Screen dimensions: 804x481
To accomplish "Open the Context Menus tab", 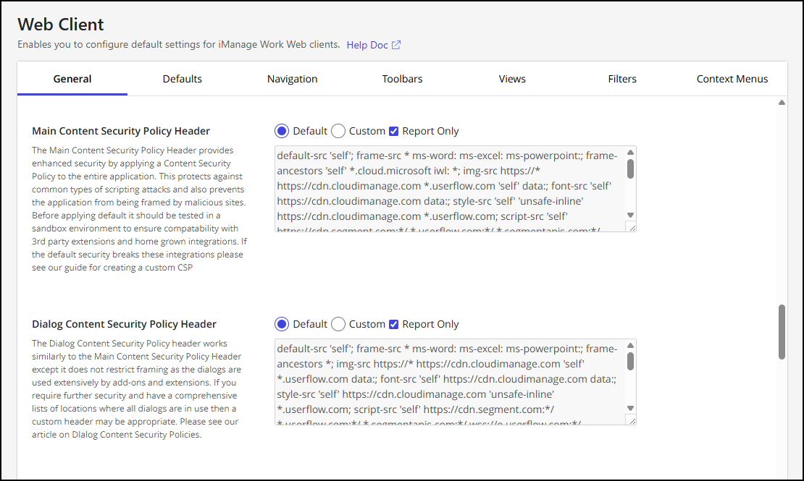I will tap(732, 78).
